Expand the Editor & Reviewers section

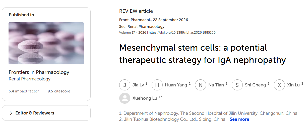point(46,113)
